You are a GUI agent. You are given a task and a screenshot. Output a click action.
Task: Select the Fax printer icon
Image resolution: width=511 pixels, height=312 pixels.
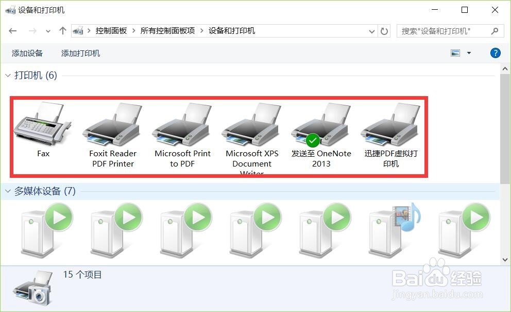coord(43,124)
